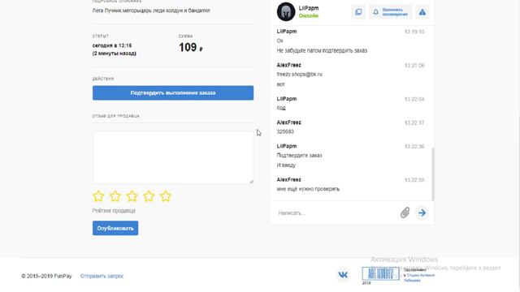Click the timestamp 13:22:55
520x292 pixels.
[x=414, y=180]
